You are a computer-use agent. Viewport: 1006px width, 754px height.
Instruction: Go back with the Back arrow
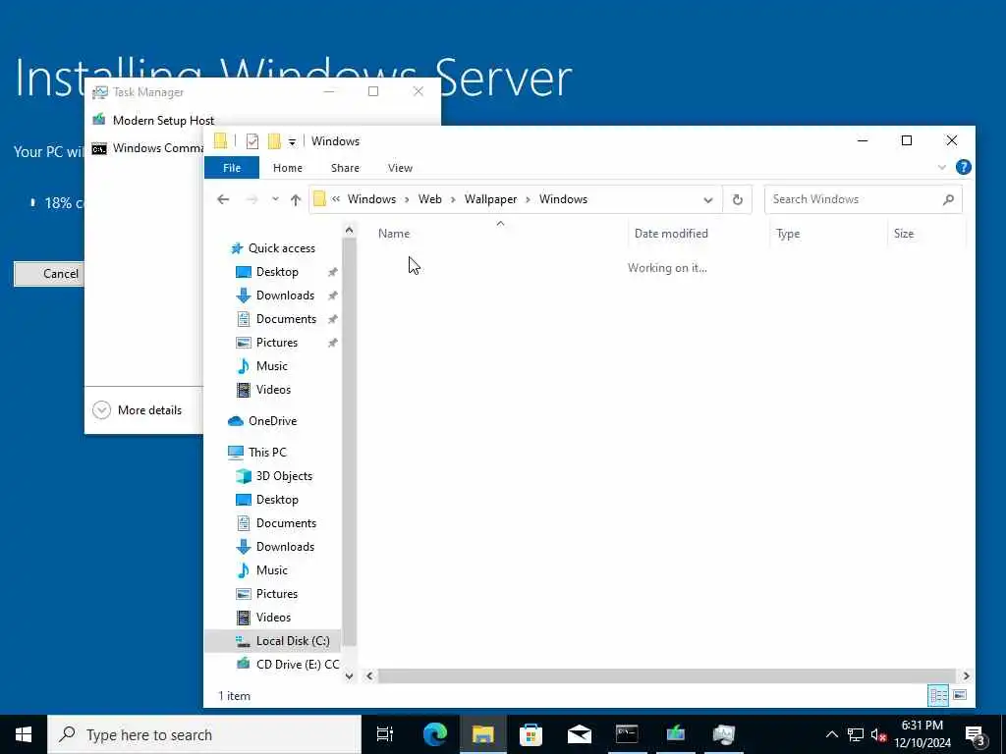[223, 199]
